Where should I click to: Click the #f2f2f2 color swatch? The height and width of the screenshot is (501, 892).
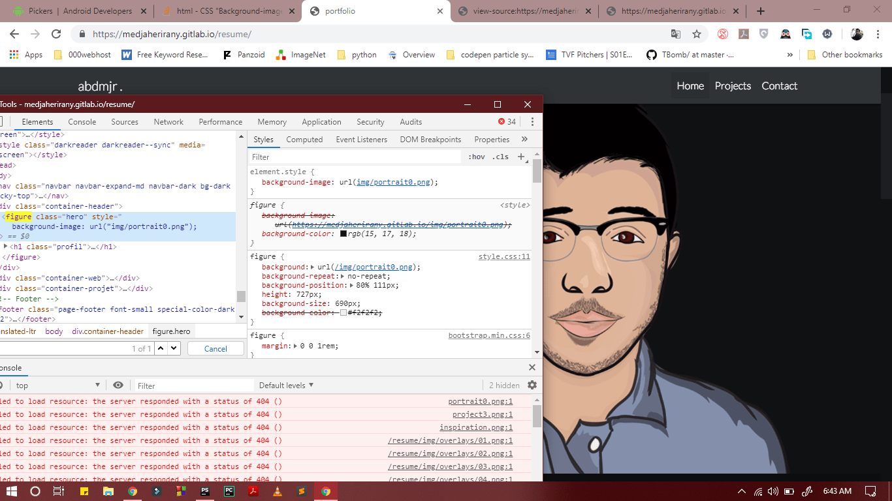tap(343, 312)
